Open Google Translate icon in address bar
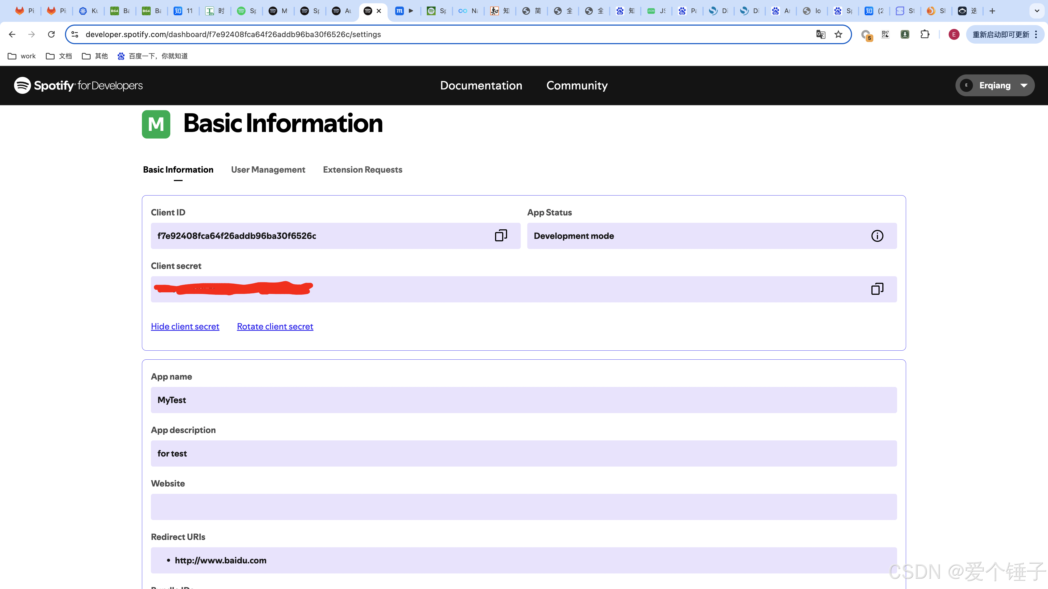Viewport: 1048px width, 589px height. click(821, 35)
